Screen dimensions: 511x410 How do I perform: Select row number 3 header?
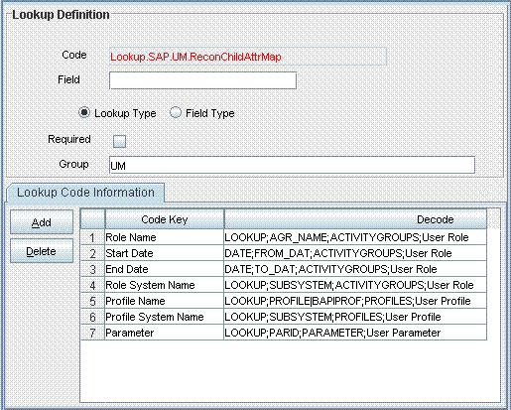coord(92,269)
